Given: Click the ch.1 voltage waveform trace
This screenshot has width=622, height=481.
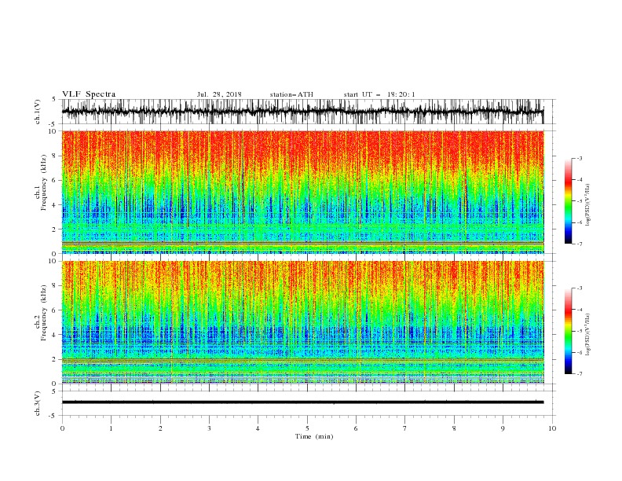Looking at the screenshot, I should (302, 112).
